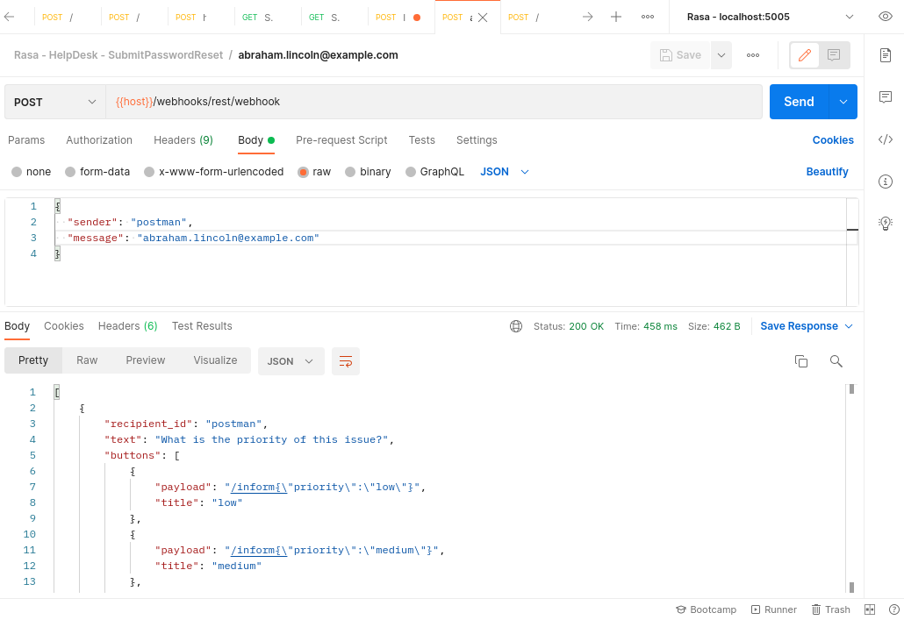Open the documentation icon in right sidebar
The width and height of the screenshot is (904, 620).
point(885,55)
